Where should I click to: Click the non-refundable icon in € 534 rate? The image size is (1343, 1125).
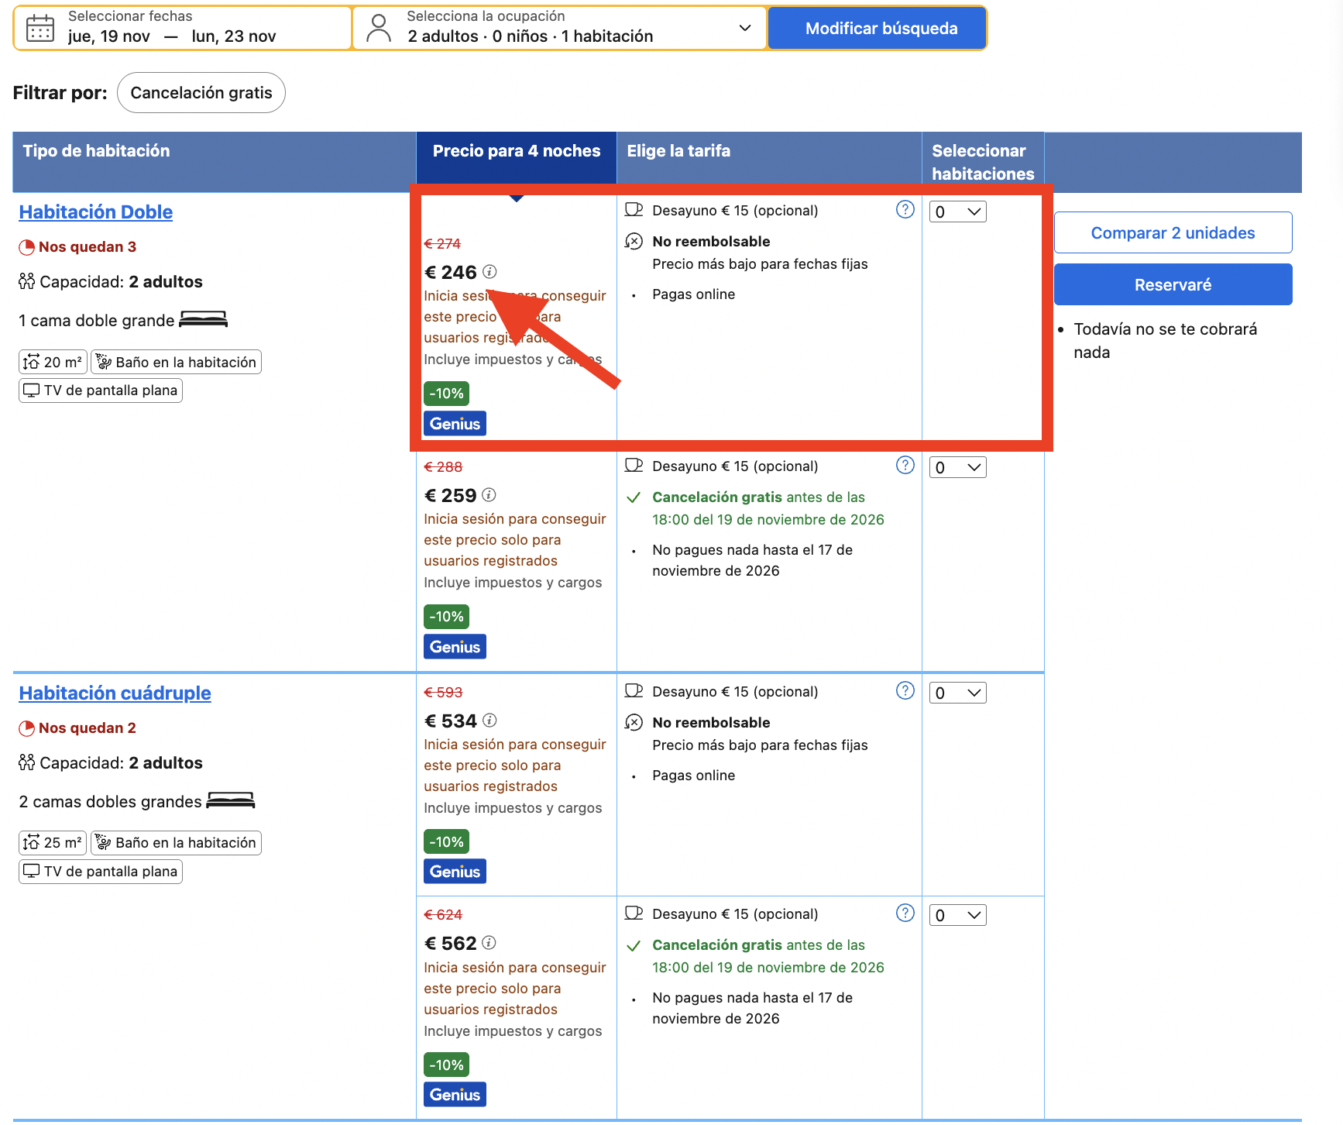634,722
